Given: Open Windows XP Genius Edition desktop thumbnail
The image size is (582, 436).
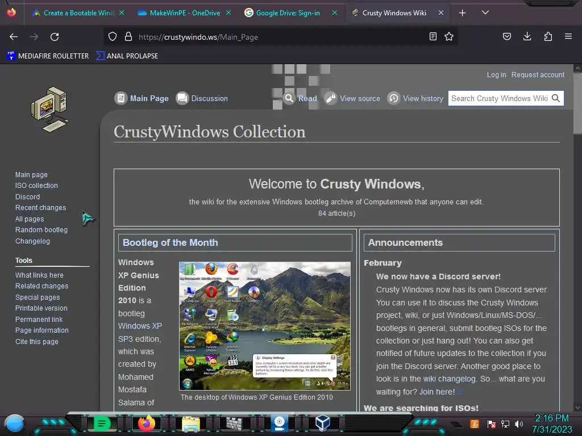Looking at the screenshot, I should [265, 326].
